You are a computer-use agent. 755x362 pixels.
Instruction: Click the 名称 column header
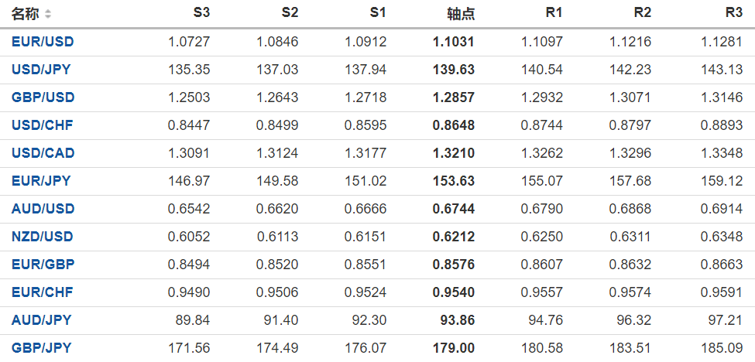[x=25, y=14]
